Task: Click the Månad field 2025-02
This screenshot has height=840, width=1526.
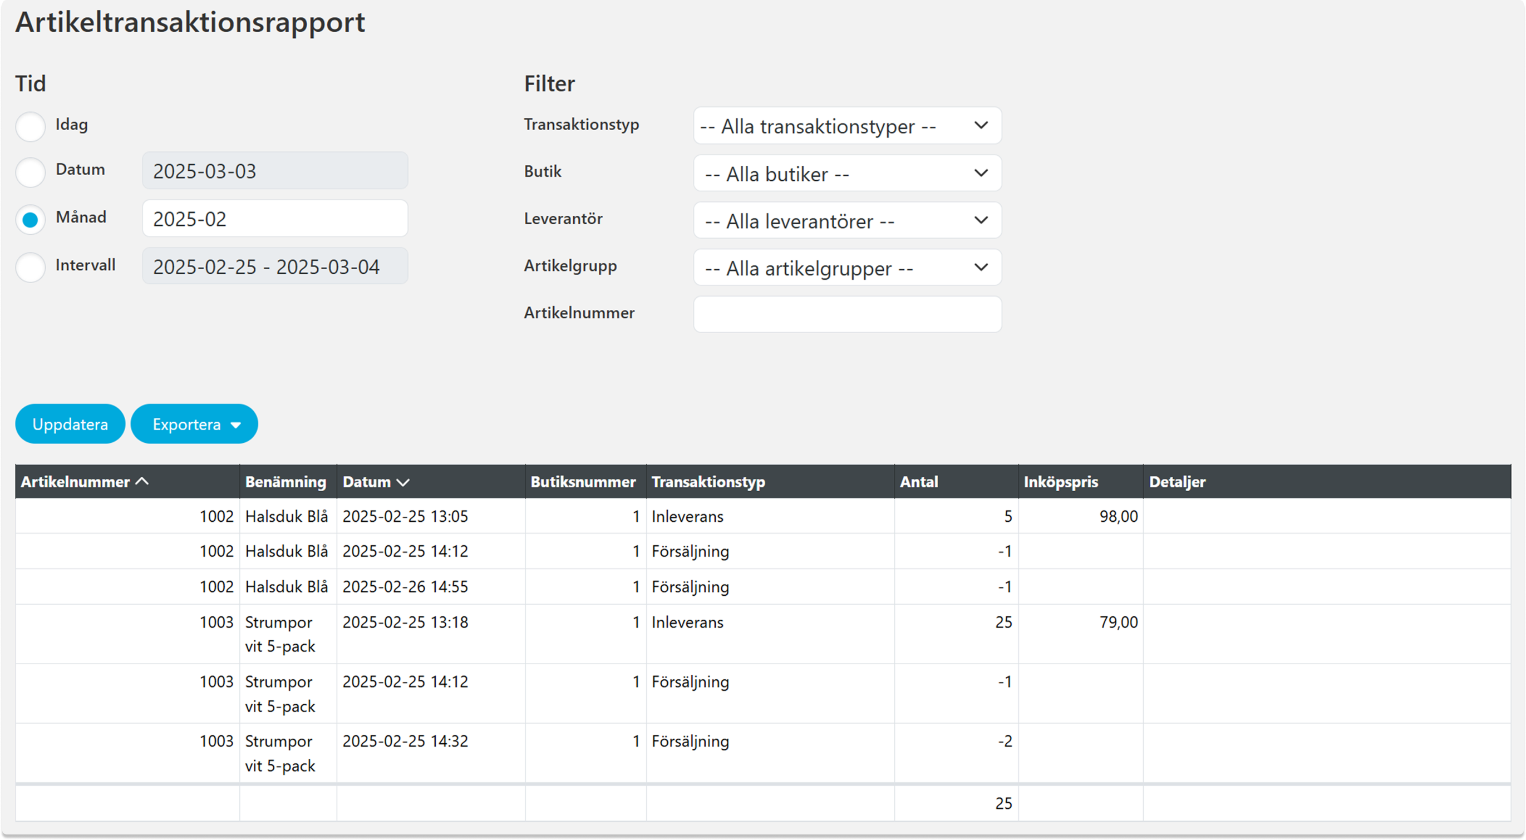Action: point(275,219)
